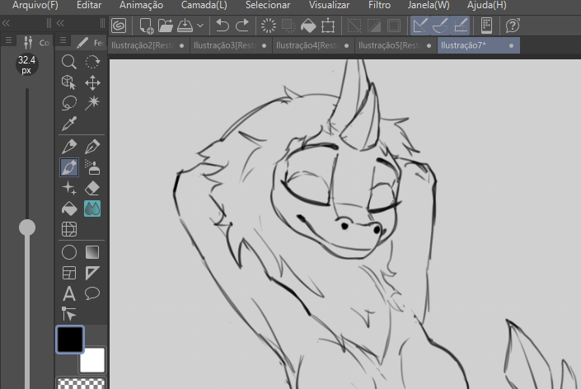The image size is (581, 389).
Task: Select the Liquify grid tool
Action: point(69,229)
